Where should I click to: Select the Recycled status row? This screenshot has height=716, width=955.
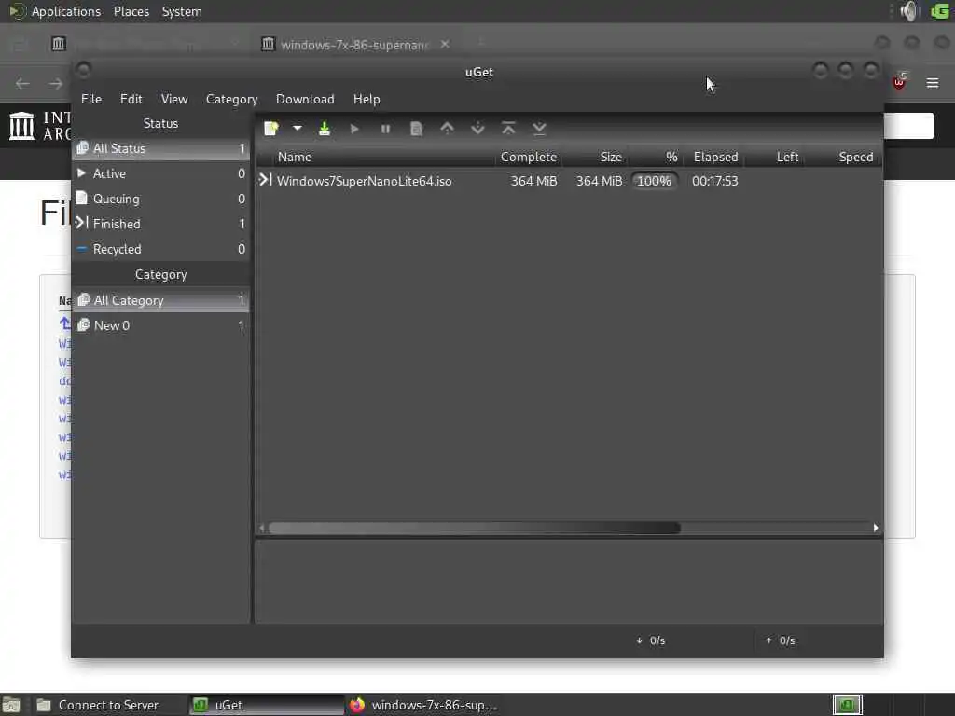click(160, 248)
